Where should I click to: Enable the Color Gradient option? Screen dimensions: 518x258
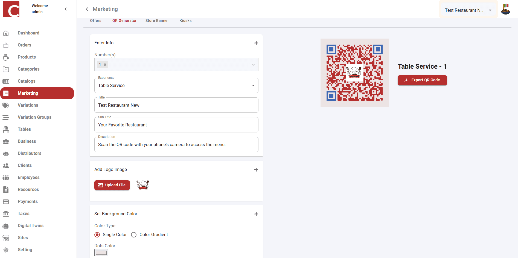[x=133, y=234]
